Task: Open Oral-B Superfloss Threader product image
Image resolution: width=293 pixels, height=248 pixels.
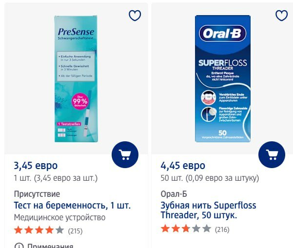Action: click(222, 79)
